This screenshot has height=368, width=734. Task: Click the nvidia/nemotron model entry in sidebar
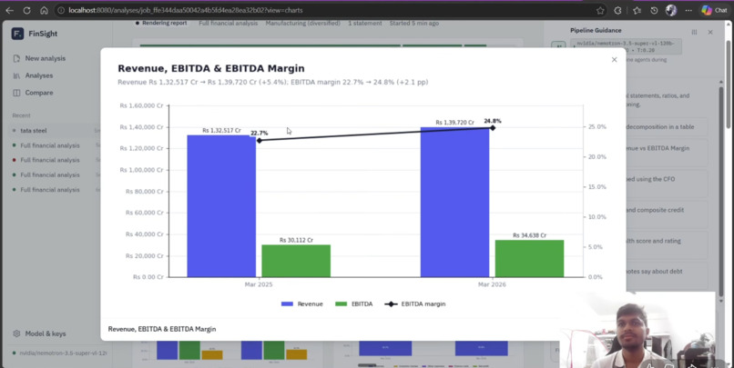click(60, 353)
